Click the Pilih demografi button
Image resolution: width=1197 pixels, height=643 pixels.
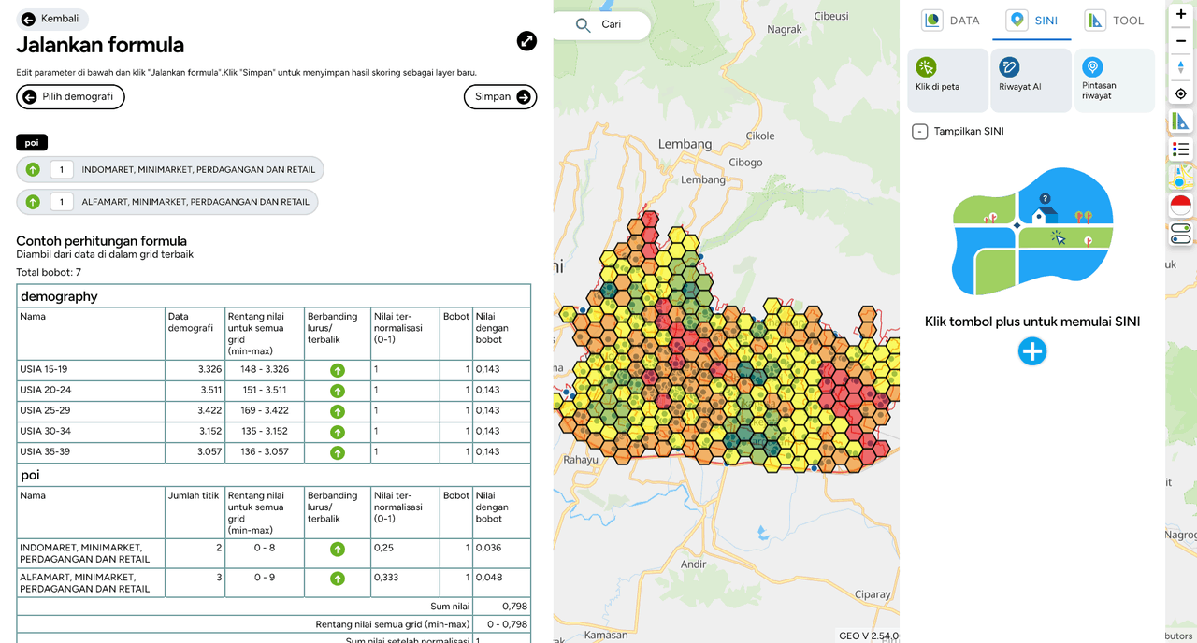point(70,97)
